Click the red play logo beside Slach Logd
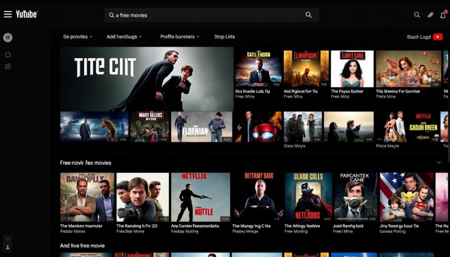The height and width of the screenshot is (257, 450). click(438, 37)
